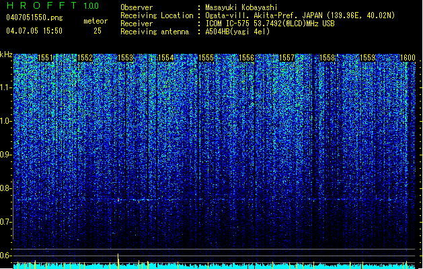Click the 1555 time marker
The height and width of the screenshot is (269, 423).
(x=206, y=58)
